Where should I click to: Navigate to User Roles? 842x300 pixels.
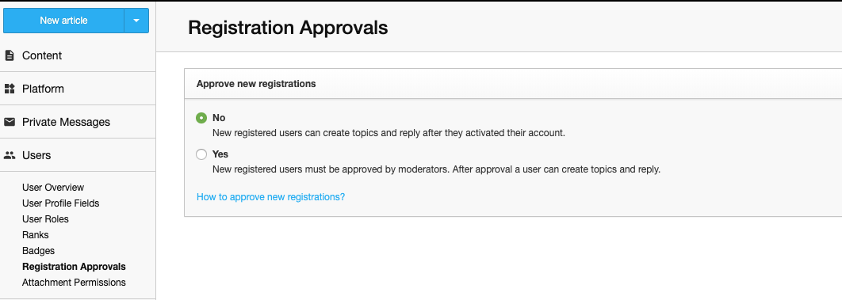click(46, 219)
